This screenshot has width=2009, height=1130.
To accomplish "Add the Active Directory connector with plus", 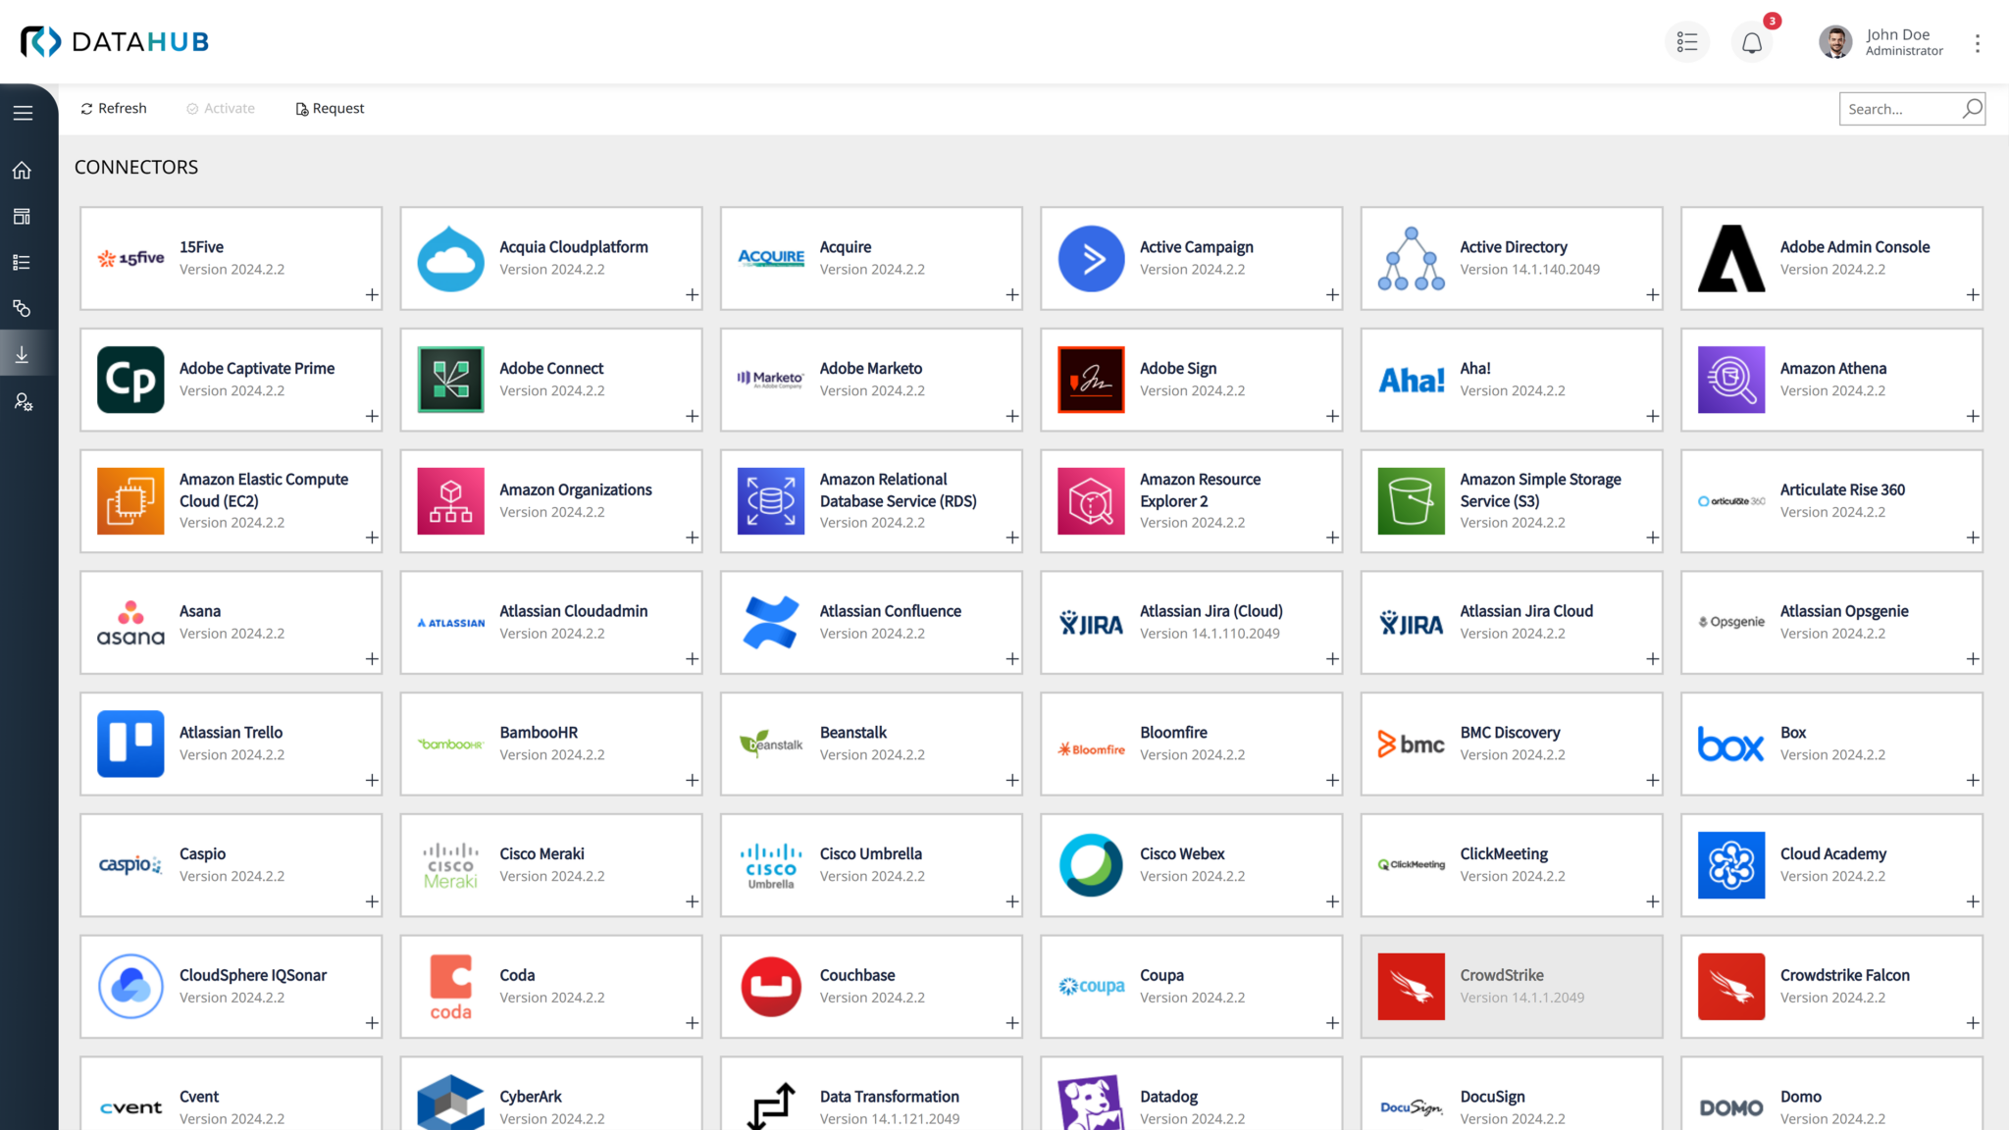I will 1653,295.
